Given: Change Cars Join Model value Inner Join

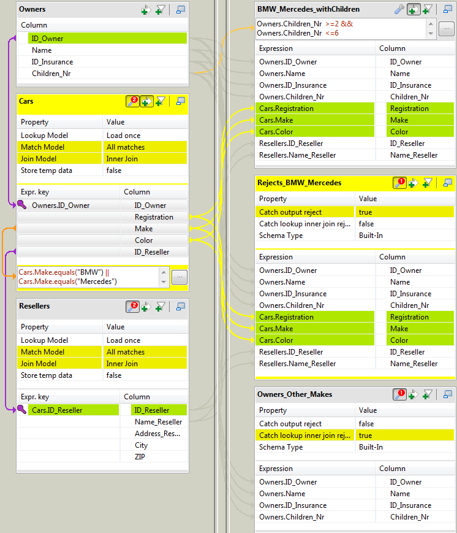Looking at the screenshot, I should pos(145,159).
